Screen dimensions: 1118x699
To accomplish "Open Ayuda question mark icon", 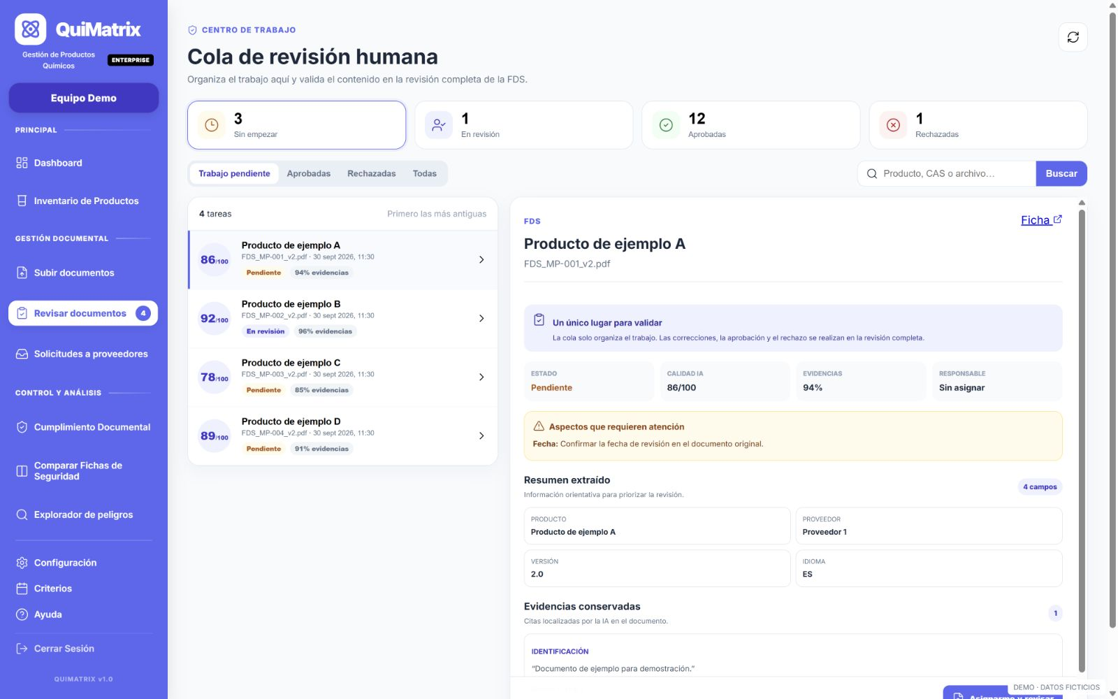I will 22,614.
